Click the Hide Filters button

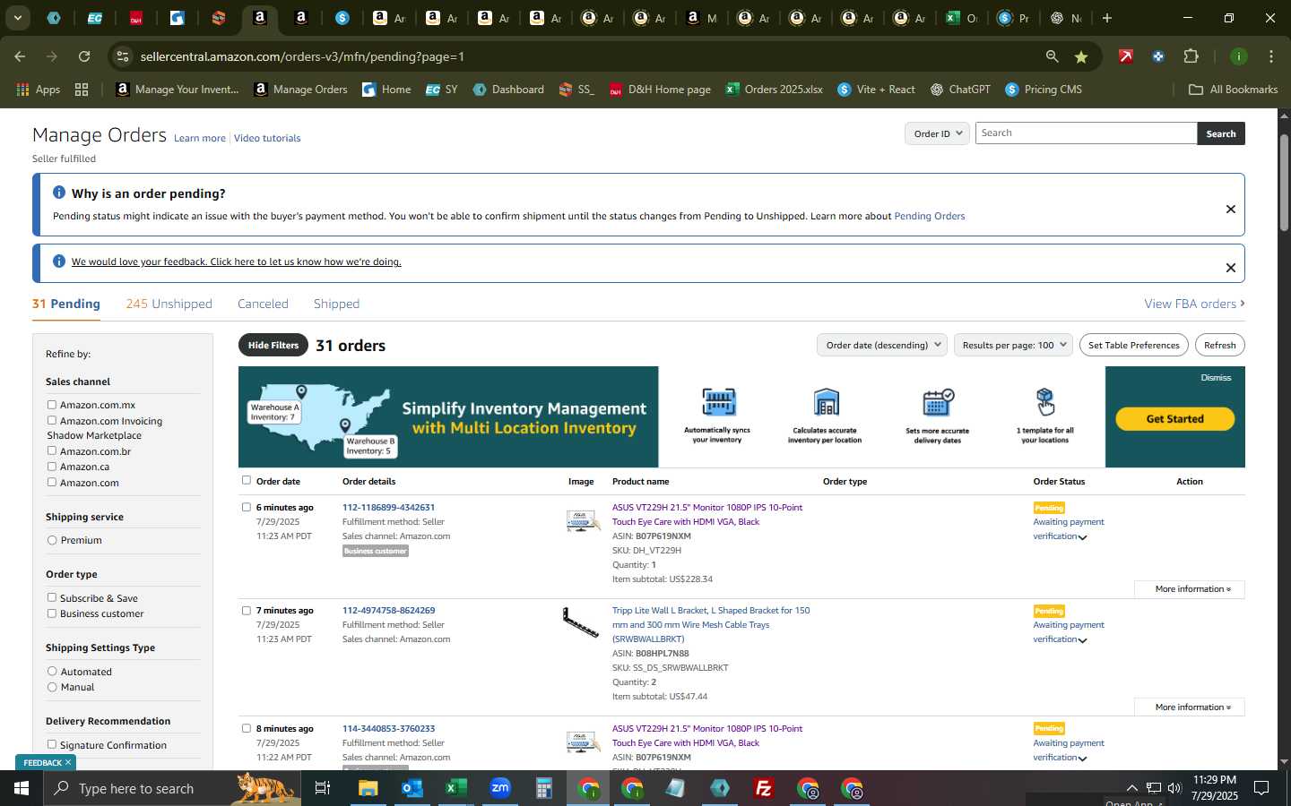coord(273,345)
